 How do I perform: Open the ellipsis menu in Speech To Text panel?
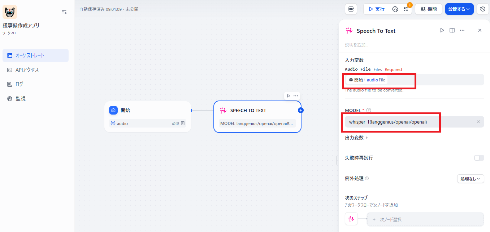(462, 30)
